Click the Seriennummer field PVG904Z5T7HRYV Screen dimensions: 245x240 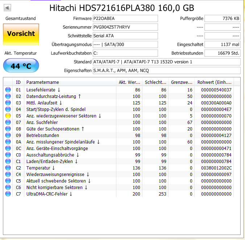(125, 27)
